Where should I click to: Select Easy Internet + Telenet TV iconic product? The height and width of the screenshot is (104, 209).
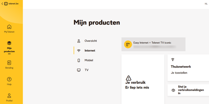pyautogui.click(x=153, y=44)
